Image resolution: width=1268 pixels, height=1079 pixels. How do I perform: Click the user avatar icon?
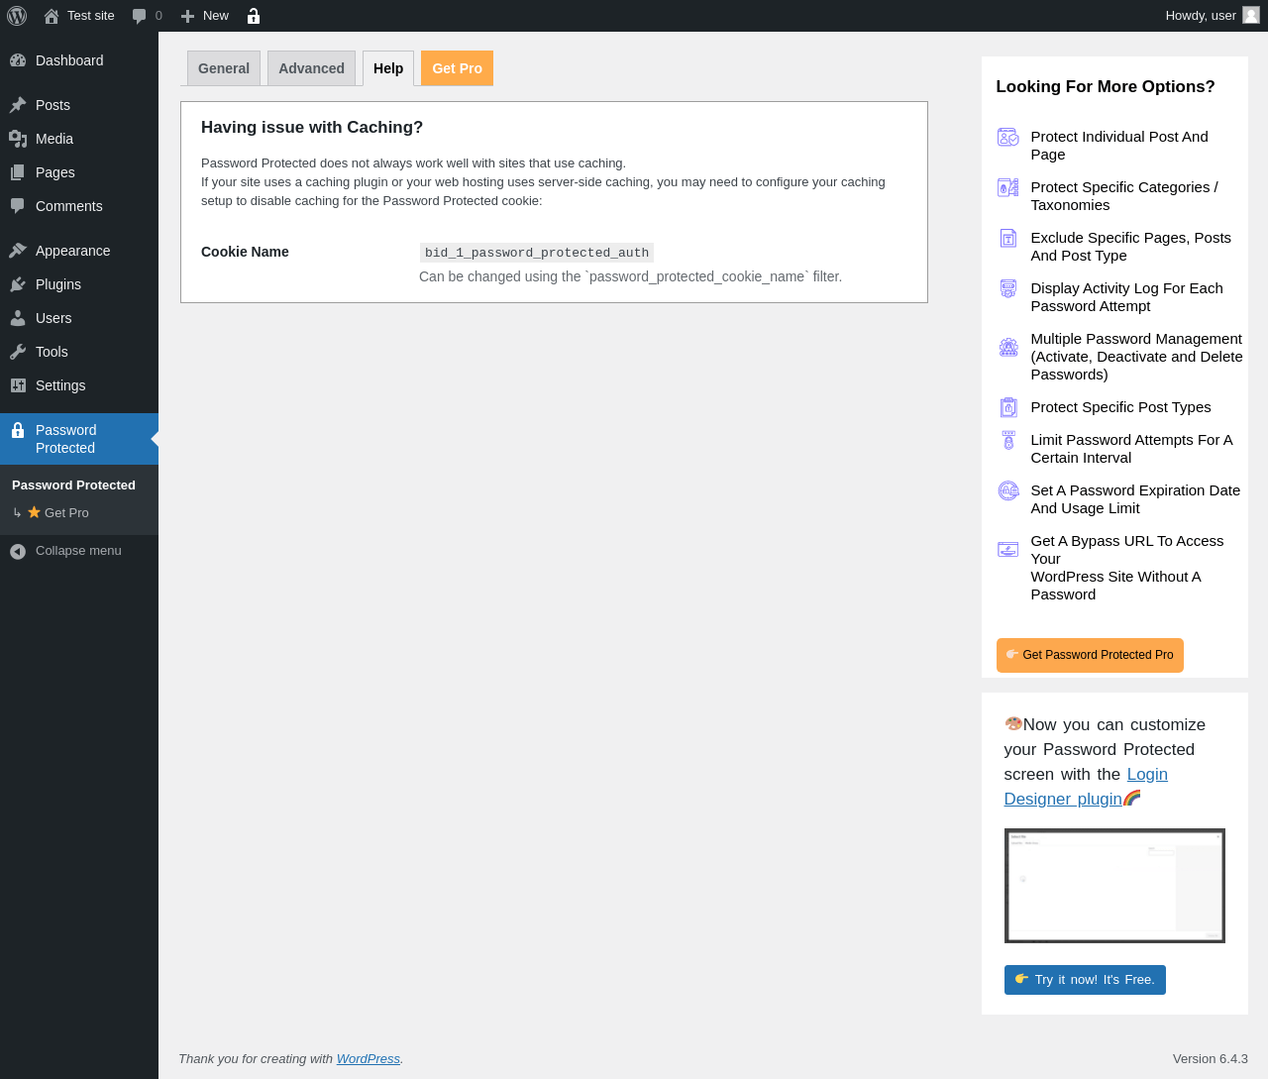click(x=1251, y=15)
